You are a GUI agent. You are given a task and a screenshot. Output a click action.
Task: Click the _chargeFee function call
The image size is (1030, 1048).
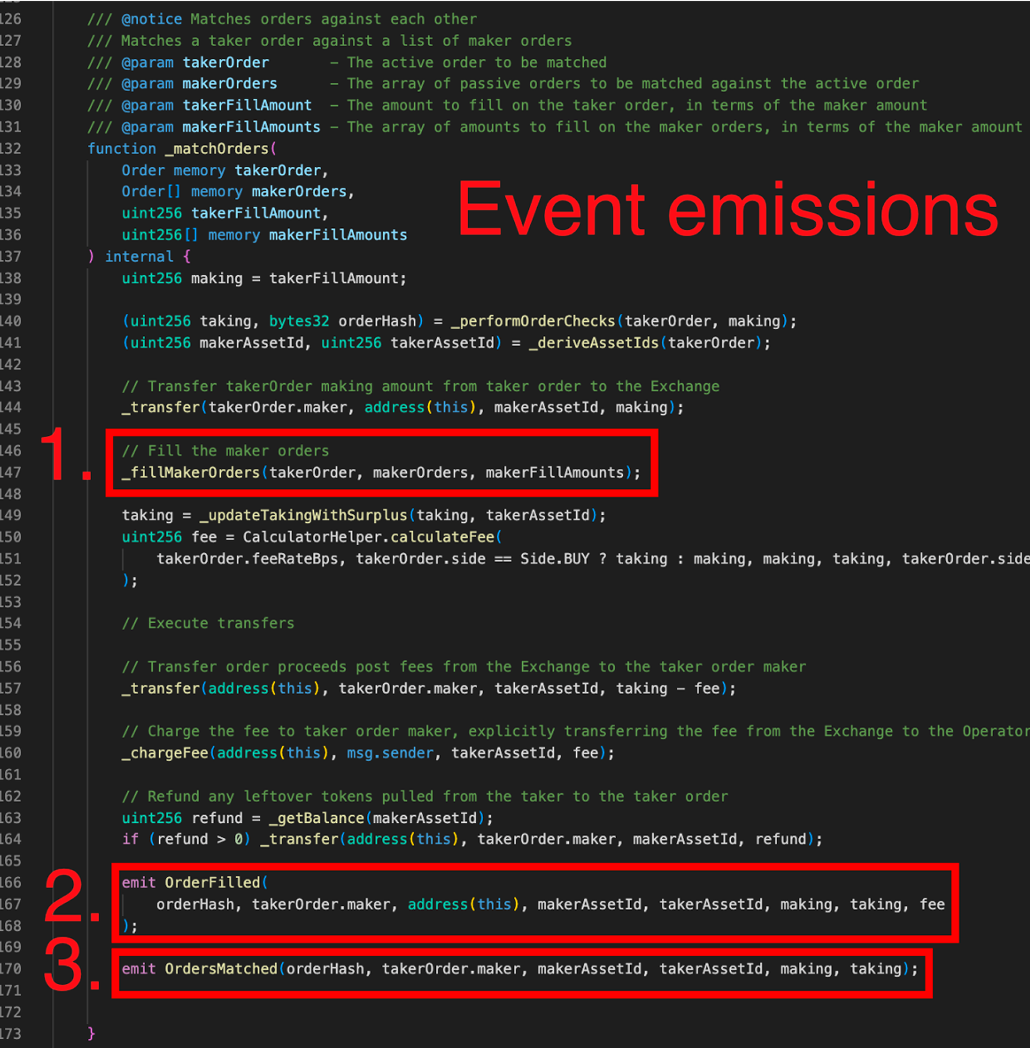click(x=165, y=753)
